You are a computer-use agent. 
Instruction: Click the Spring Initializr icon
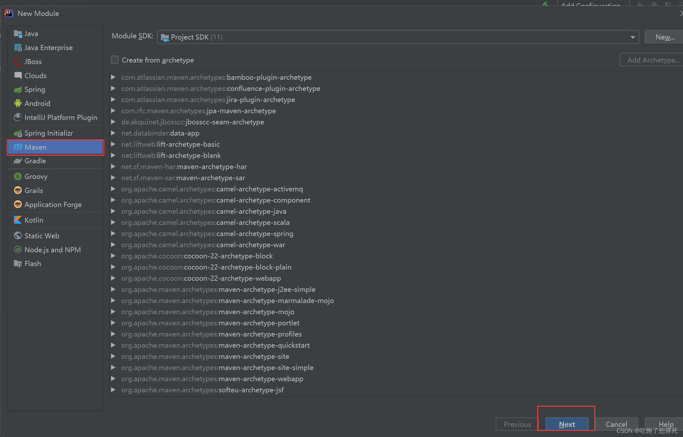tap(18, 133)
